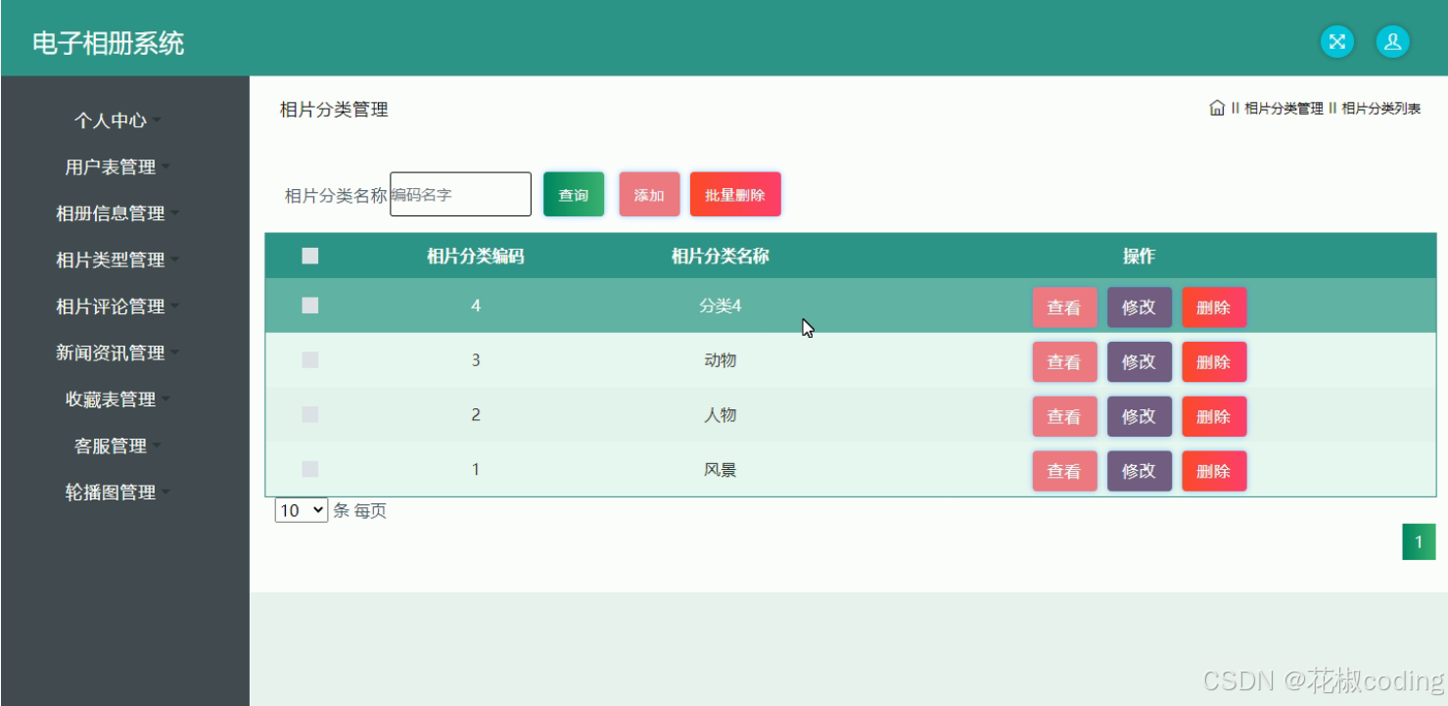Click 删除 for the 人物 row
The height and width of the screenshot is (706, 1448).
1214,417
